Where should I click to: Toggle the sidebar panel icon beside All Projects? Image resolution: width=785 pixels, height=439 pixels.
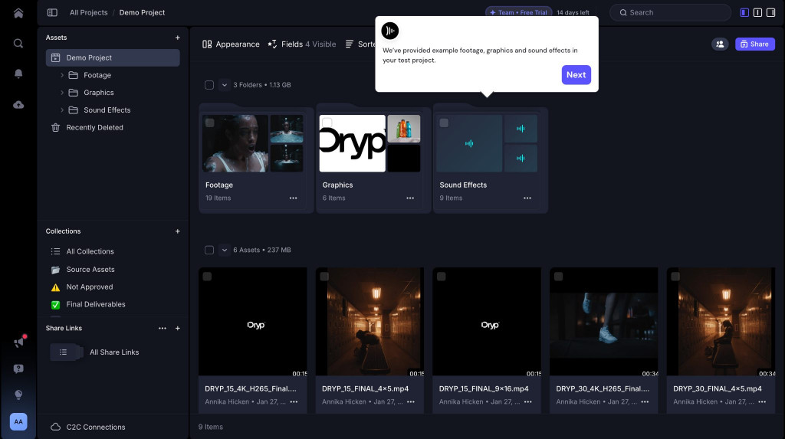click(x=52, y=12)
